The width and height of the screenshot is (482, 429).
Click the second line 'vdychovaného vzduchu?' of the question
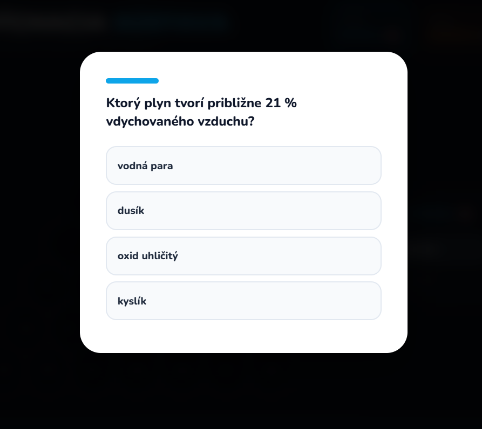(180, 122)
